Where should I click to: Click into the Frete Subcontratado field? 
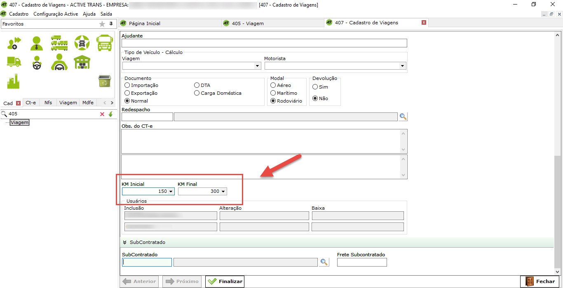(x=362, y=262)
